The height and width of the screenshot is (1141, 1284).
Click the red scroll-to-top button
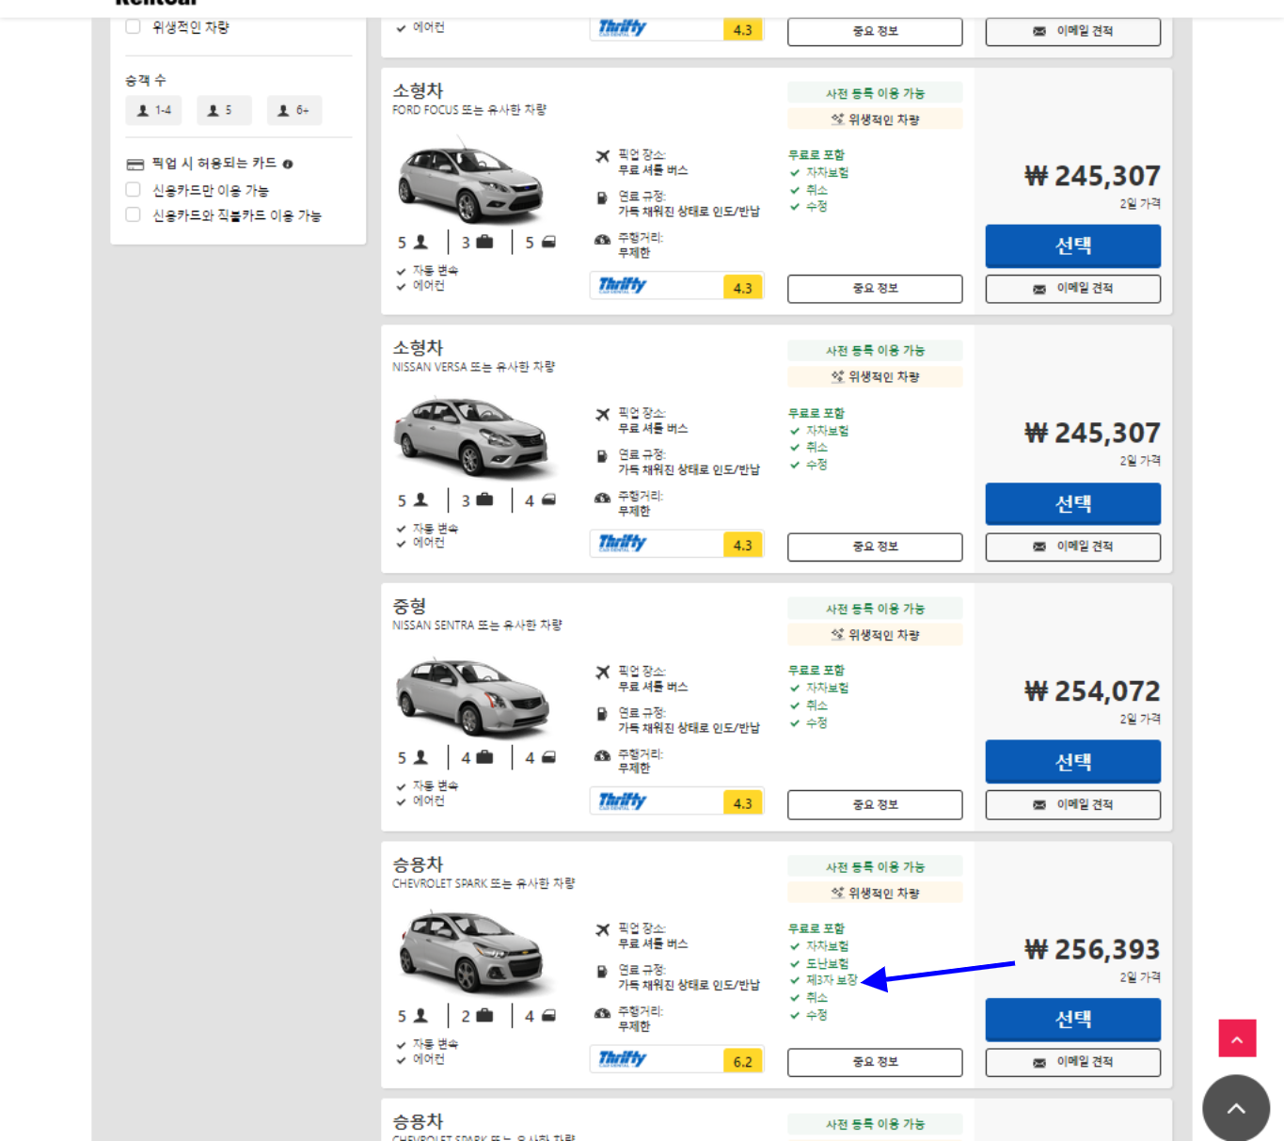pyautogui.click(x=1237, y=1038)
